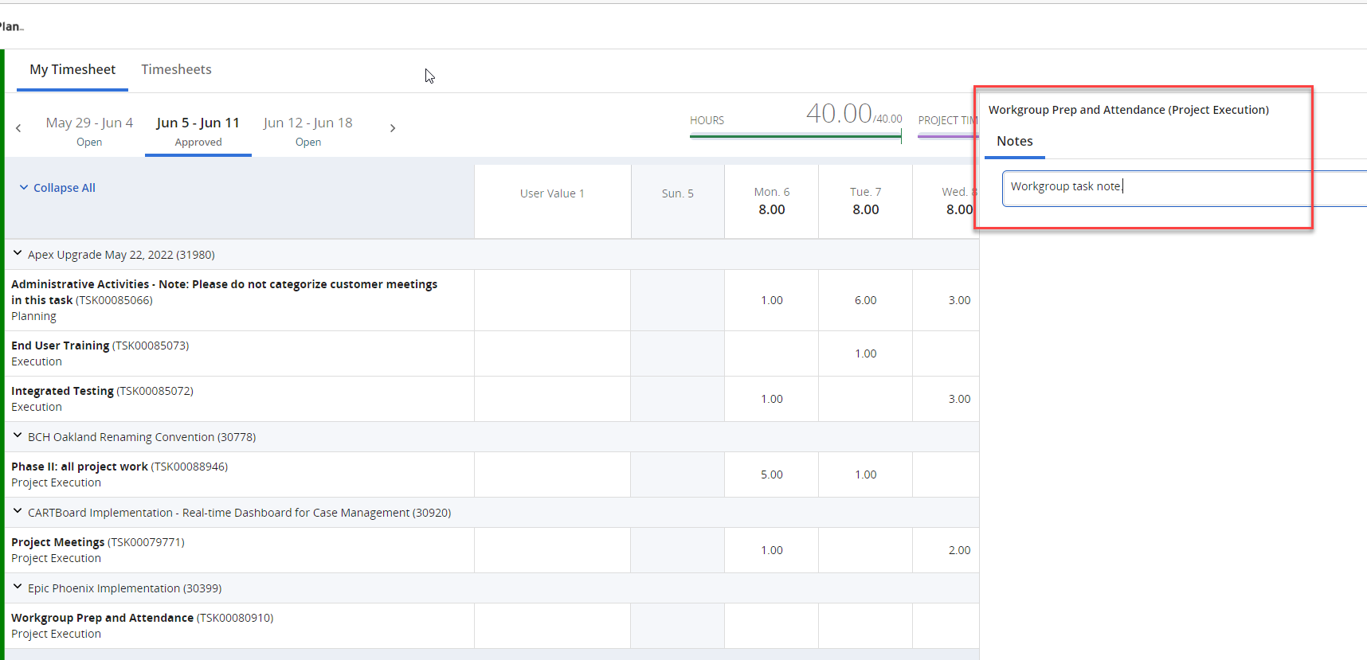Select Jun 12 - Jun 18 week

point(307,131)
